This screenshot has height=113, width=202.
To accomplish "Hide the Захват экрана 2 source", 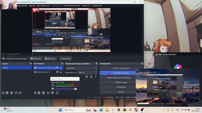I will tap(57, 72).
